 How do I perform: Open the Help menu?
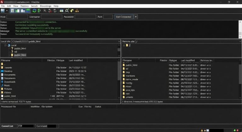point(56,6)
